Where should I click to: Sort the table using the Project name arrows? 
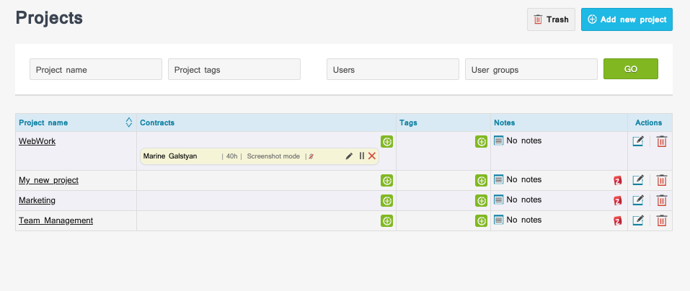pyautogui.click(x=128, y=122)
